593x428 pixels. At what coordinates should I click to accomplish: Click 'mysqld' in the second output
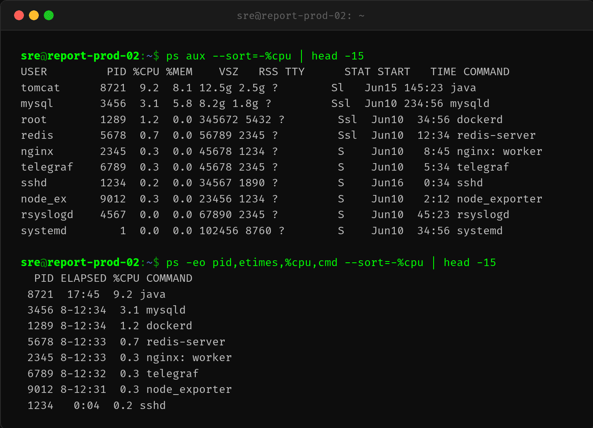point(166,310)
